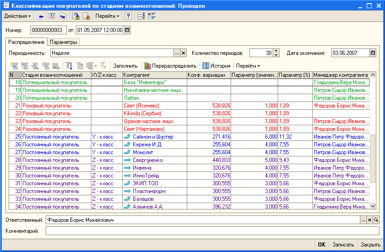Click the История hourglass button
385x252 pixels.
216,66
